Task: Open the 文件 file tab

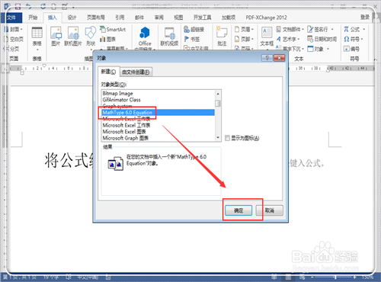Action: 11,18
